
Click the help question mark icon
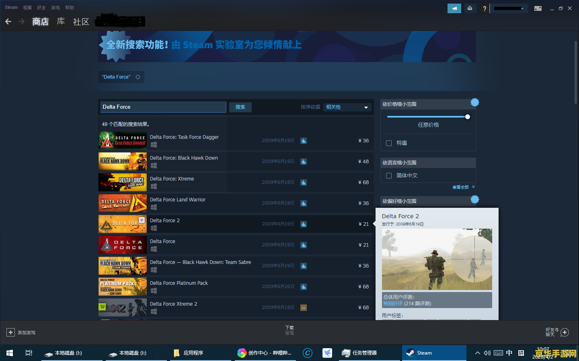[x=485, y=8]
